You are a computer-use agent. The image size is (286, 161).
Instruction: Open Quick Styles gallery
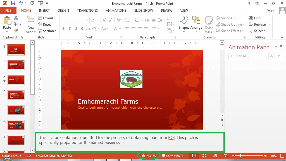coord(209,25)
